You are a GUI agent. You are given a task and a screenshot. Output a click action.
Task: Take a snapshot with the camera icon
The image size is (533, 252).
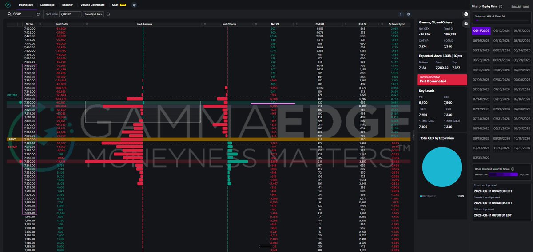tap(465, 23)
